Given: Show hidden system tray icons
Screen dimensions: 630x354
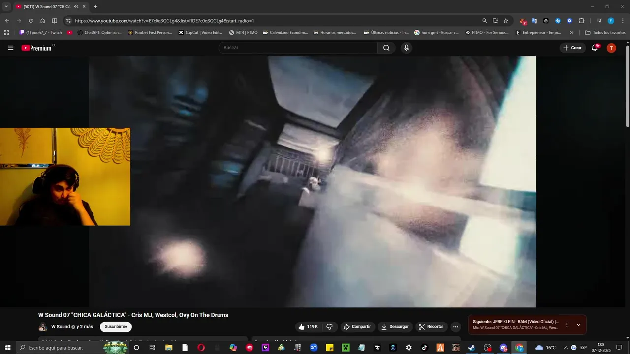Looking at the screenshot, I should (x=566, y=348).
